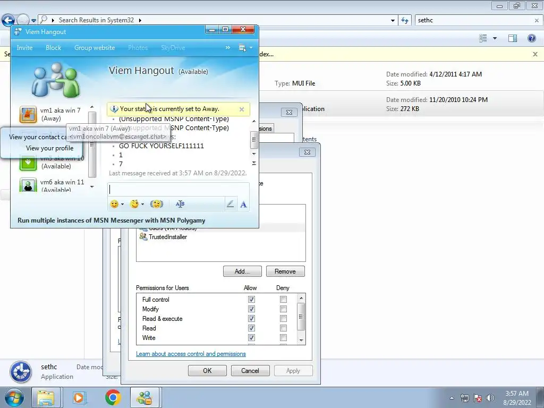
Task: Switch to Messenger taskbar button
Action: 144,397
